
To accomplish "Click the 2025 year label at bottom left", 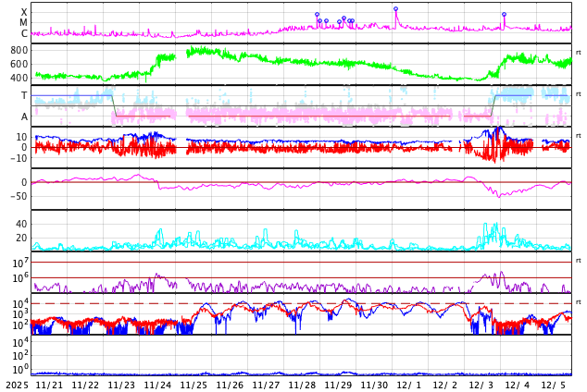I will (x=18, y=385).
